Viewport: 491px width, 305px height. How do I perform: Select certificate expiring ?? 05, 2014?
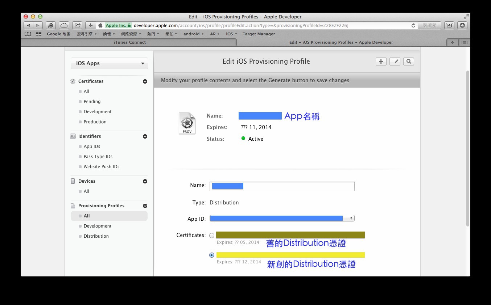point(212,236)
